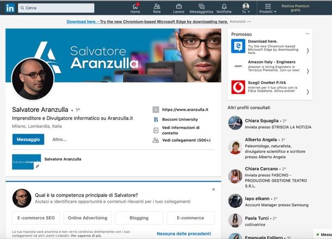Open Bocconi University link
This screenshot has width=332, height=239.
click(180, 119)
